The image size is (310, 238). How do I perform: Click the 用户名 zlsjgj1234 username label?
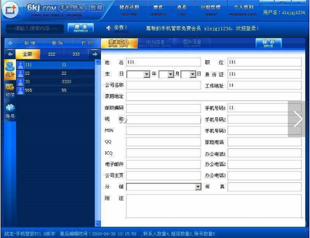(x=284, y=12)
